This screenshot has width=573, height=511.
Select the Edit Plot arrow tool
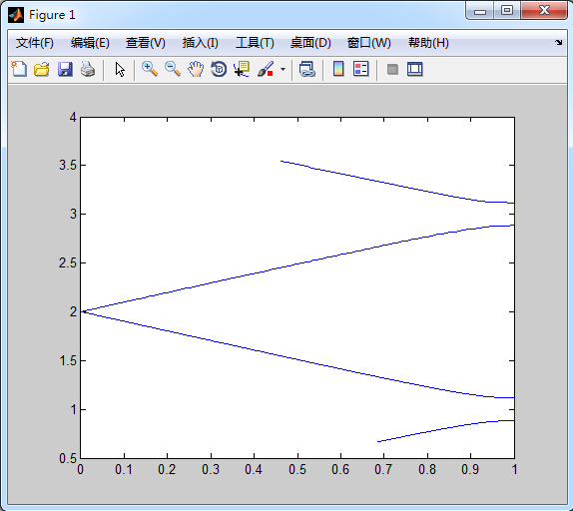point(120,69)
